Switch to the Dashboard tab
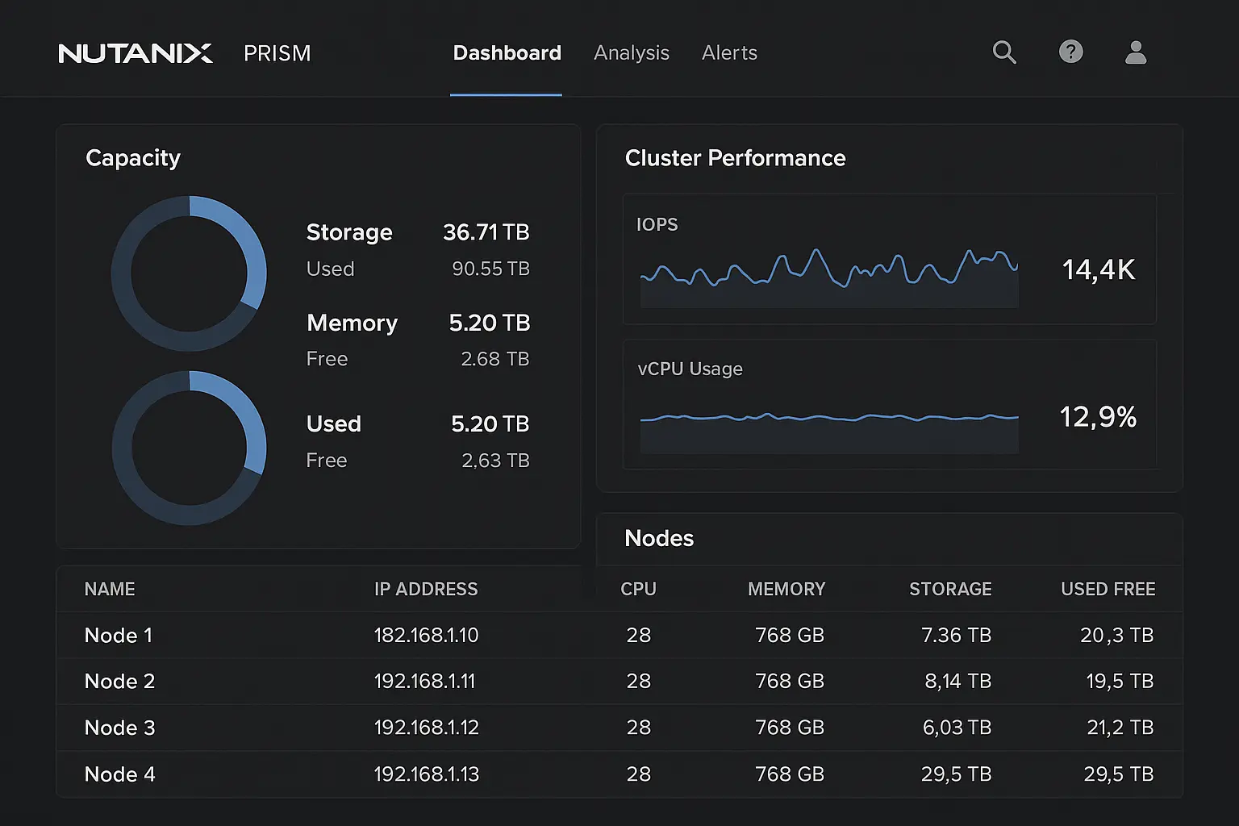The image size is (1239, 826). [507, 53]
